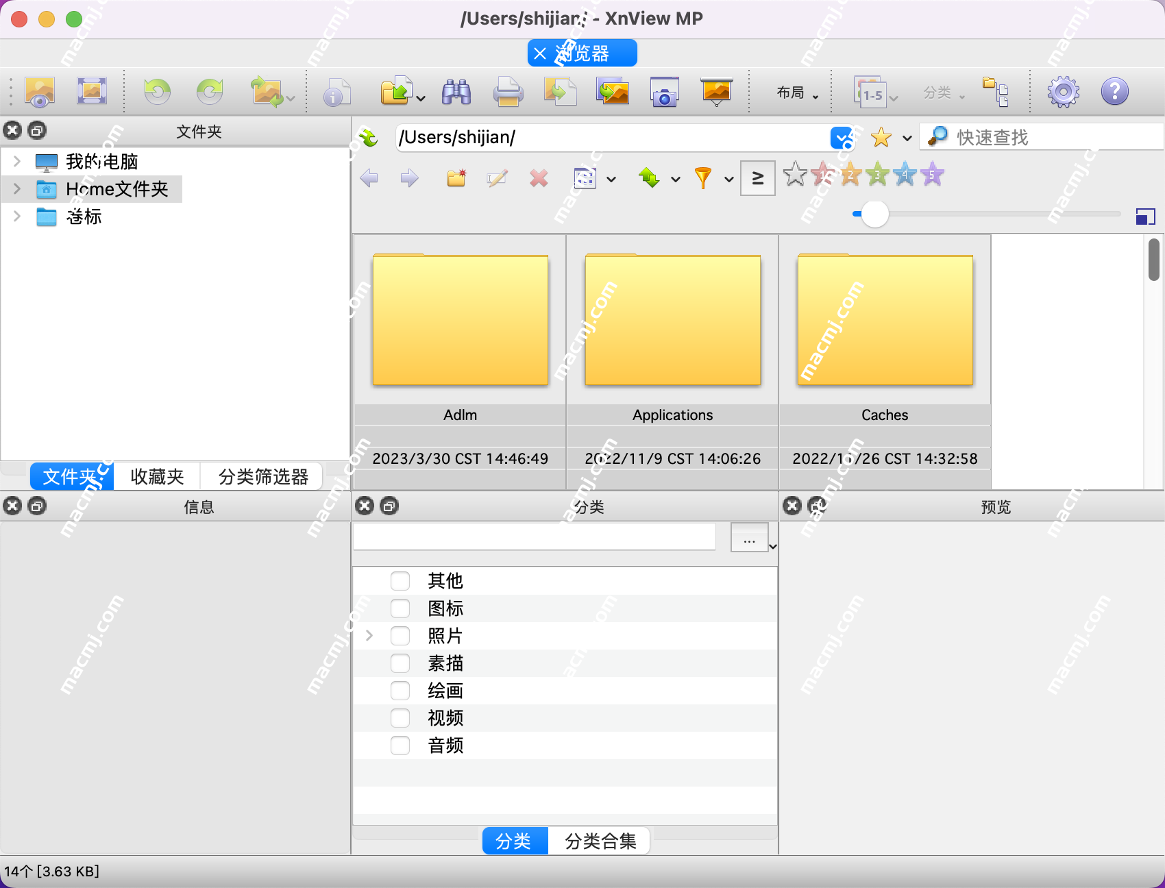This screenshot has width=1165, height=888.
Task: Click the category filter text field
Action: coord(535,537)
